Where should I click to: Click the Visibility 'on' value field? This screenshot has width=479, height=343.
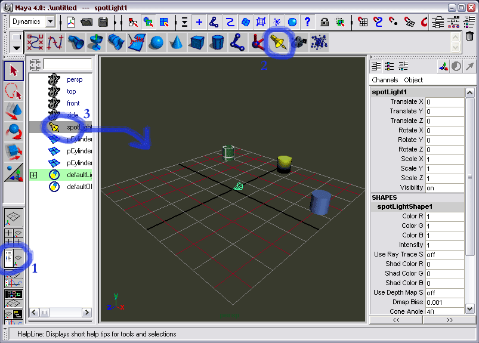(444, 187)
